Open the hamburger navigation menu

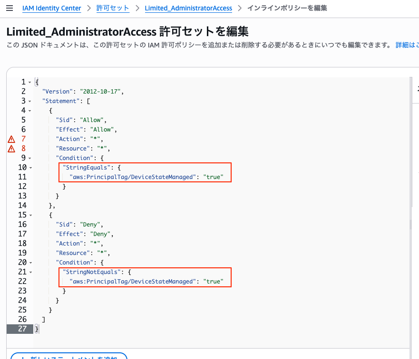point(10,8)
